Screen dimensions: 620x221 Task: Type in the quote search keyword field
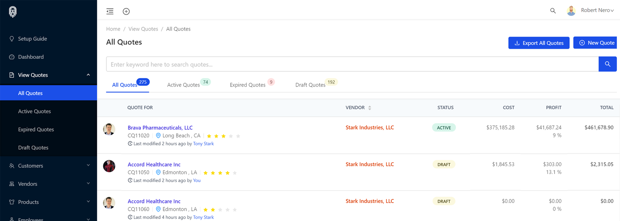[352, 64]
